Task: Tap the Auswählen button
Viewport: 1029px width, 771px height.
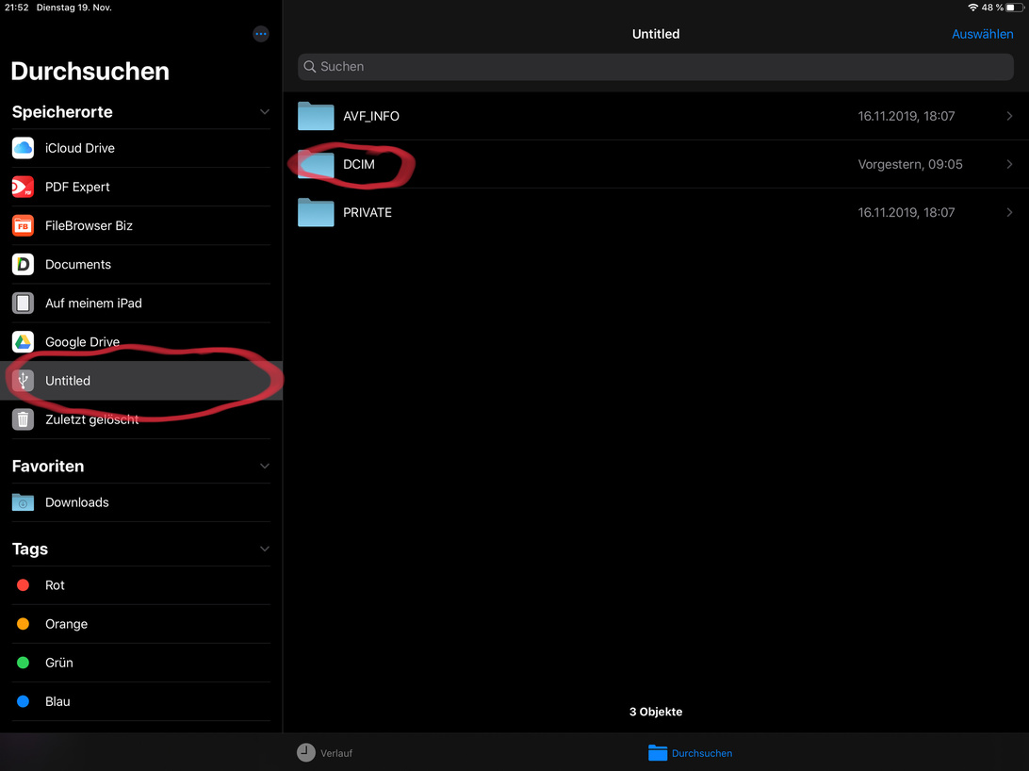Action: tap(982, 34)
